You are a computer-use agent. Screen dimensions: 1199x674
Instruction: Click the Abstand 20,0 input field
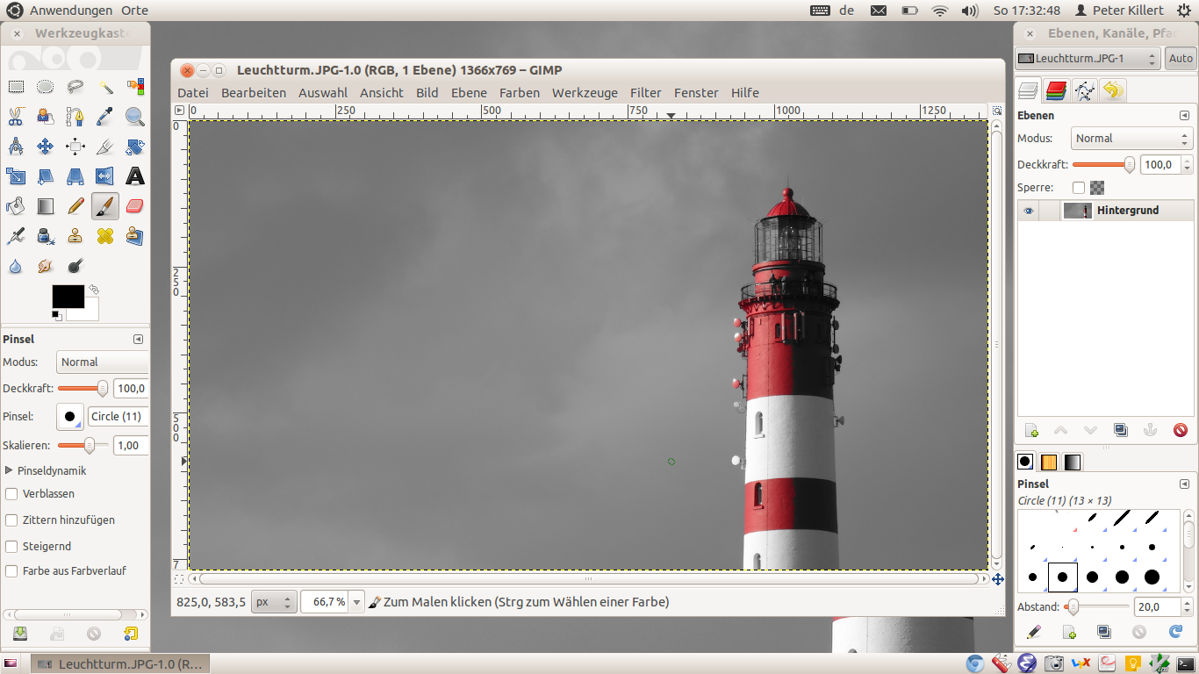[x=1158, y=607]
